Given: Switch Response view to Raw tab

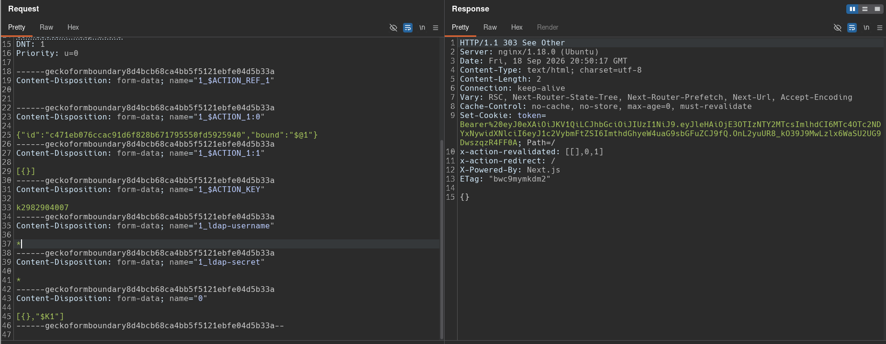Looking at the screenshot, I should click(x=490, y=27).
